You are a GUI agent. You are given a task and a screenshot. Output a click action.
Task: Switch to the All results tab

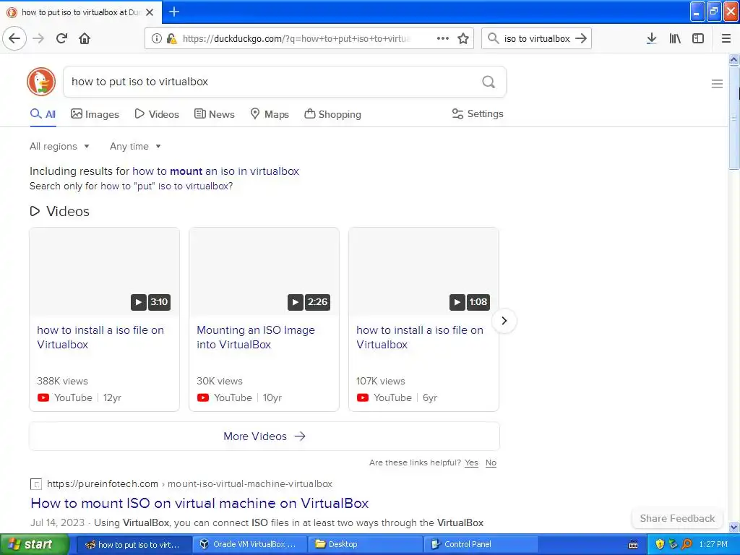(43, 114)
